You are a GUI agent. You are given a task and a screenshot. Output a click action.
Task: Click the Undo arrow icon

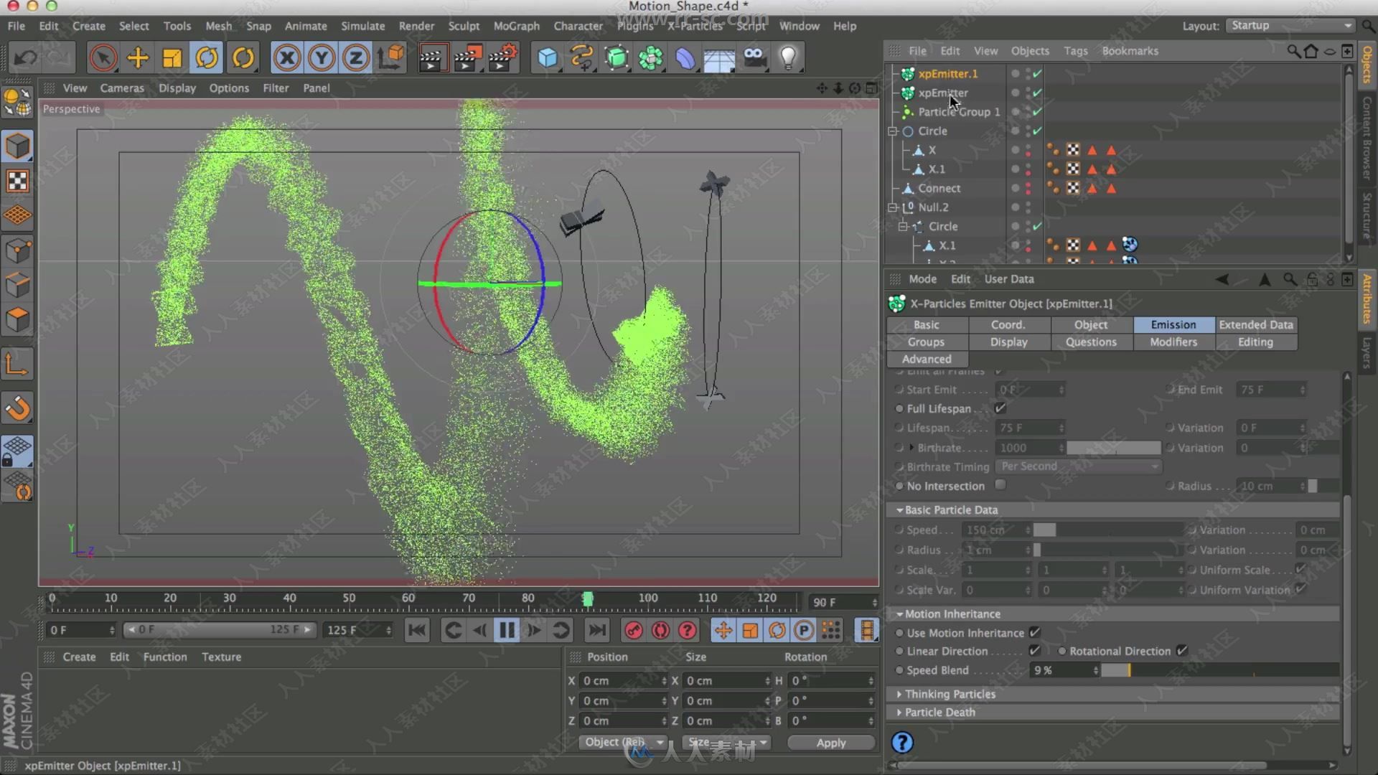coord(27,57)
